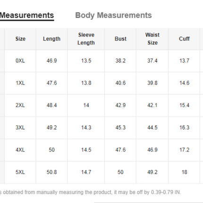
Task: Click the Sleeve Length column header
Action: 86,39
